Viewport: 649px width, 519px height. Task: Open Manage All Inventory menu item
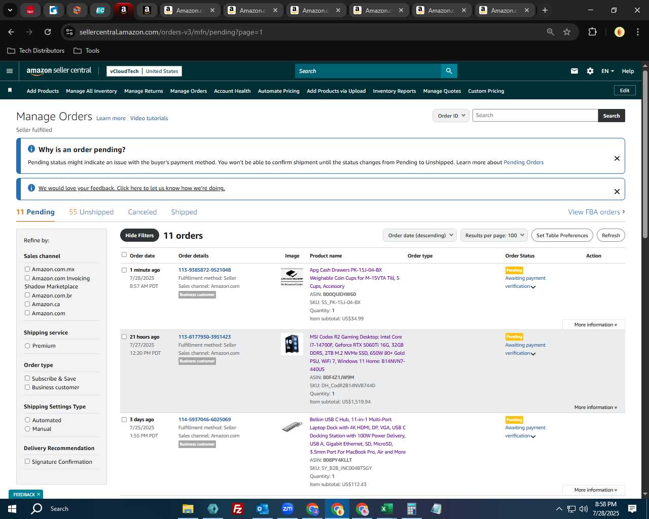[91, 91]
